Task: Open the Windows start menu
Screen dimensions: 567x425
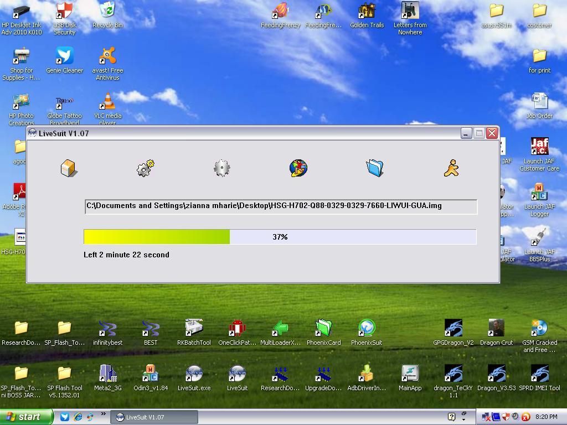Action: tap(27, 417)
